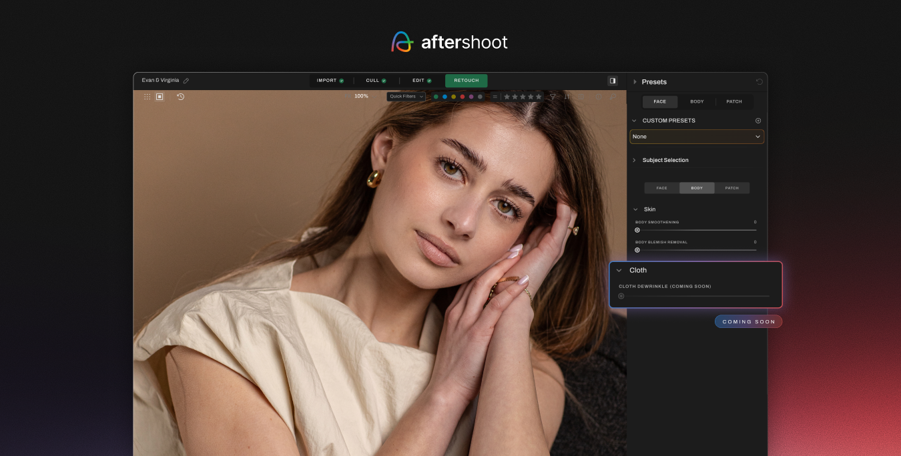Click the funnel filter icon
Image resolution: width=901 pixels, height=456 pixels.
tap(553, 97)
